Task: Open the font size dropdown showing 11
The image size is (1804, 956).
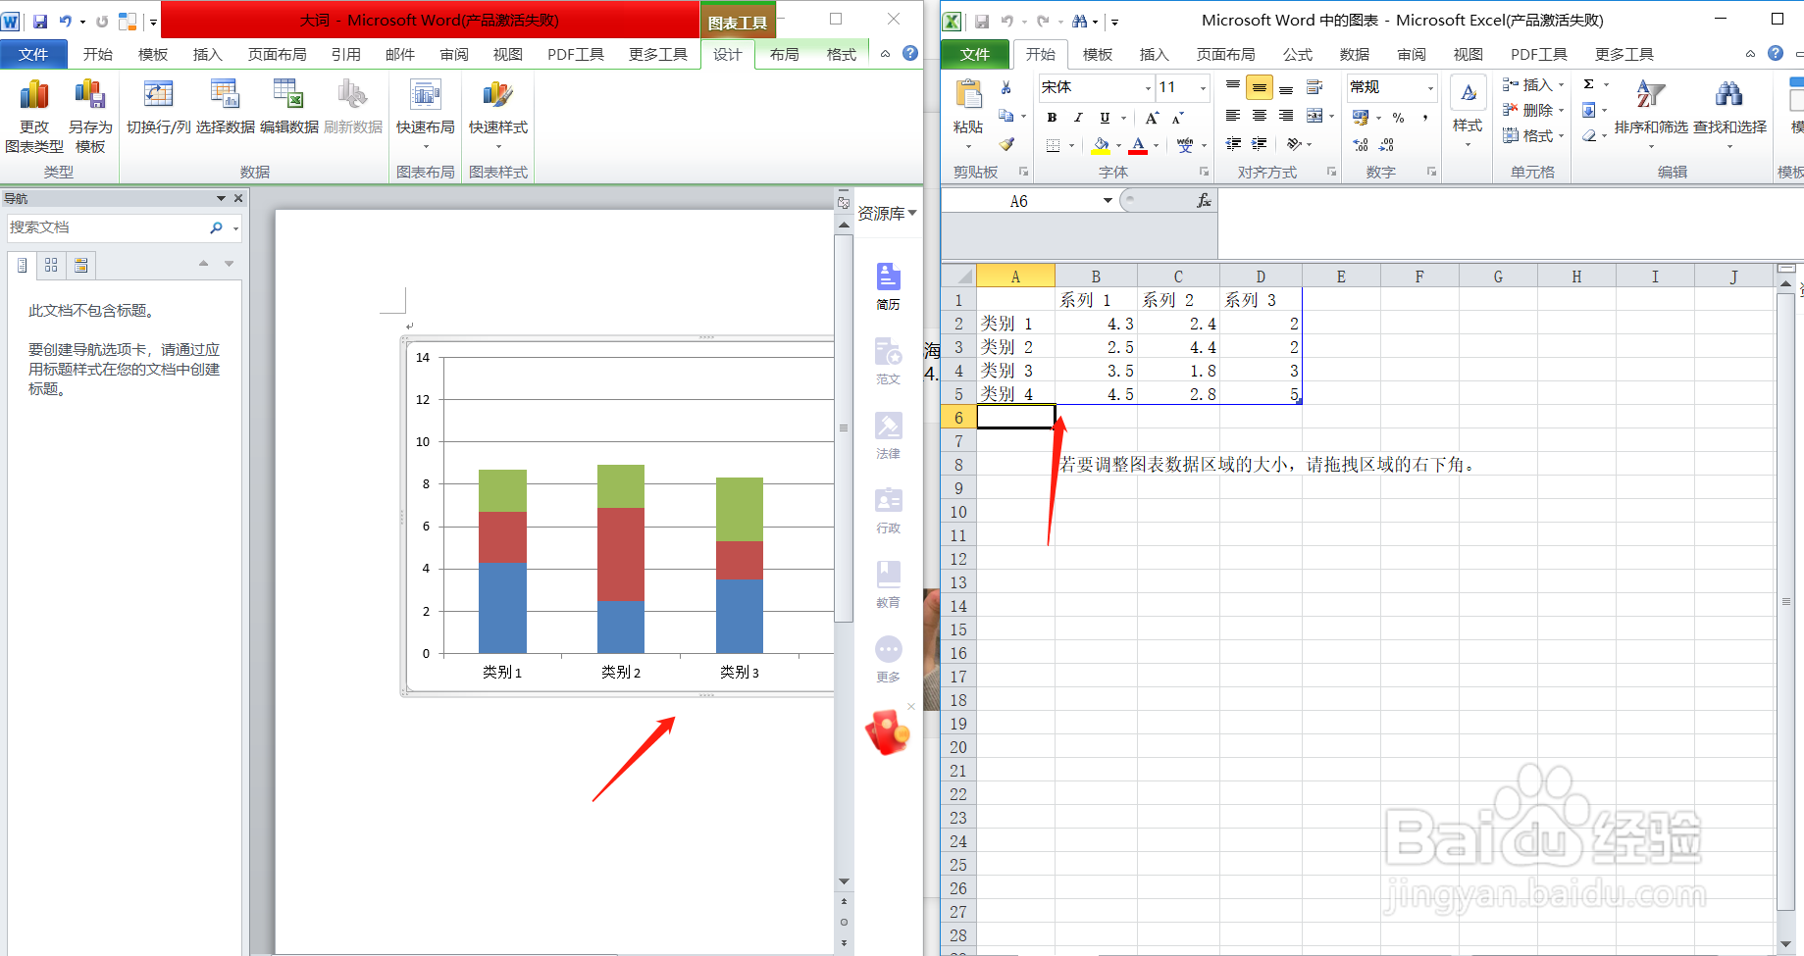Action: 1203,88
